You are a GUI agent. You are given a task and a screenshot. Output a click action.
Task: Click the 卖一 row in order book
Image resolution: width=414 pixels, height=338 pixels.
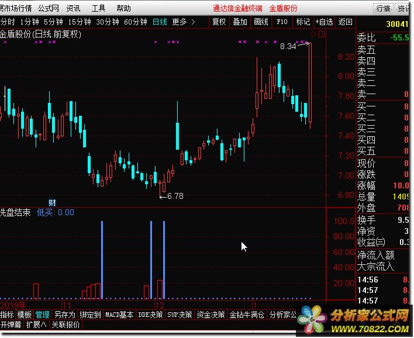pos(383,94)
